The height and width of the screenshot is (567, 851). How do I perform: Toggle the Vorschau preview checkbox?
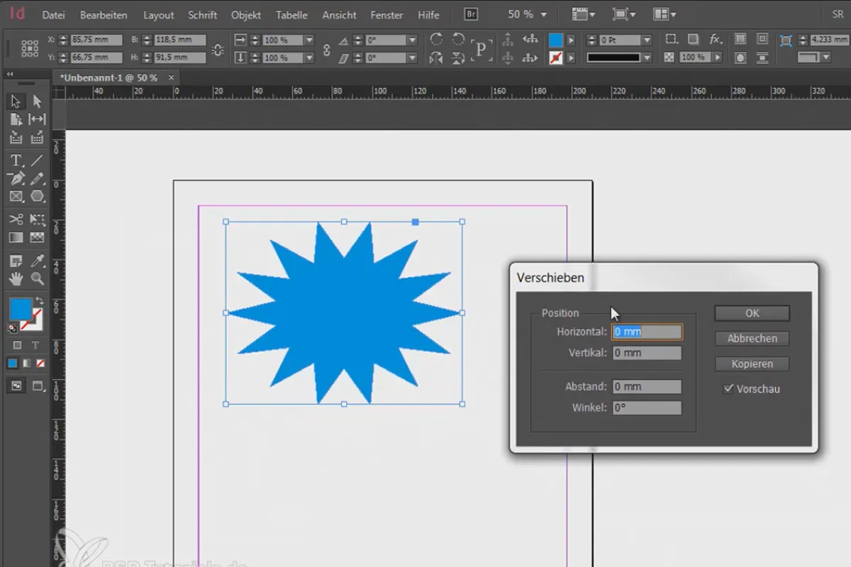pyautogui.click(x=728, y=389)
